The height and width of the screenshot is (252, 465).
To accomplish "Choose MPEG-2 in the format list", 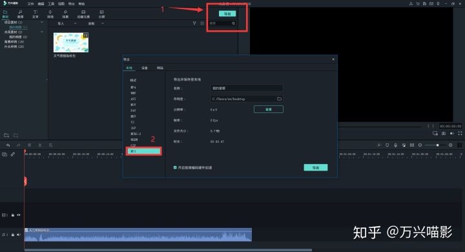I will [x=136, y=134].
